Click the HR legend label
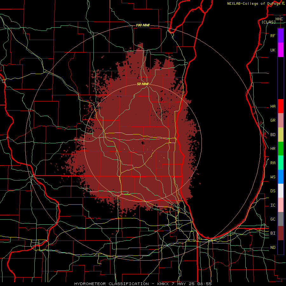 tap(273, 149)
